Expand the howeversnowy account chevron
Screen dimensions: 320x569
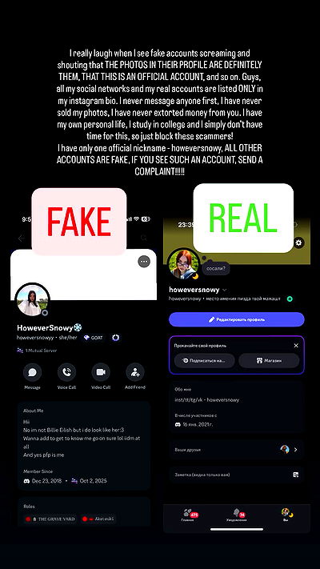coord(224,290)
